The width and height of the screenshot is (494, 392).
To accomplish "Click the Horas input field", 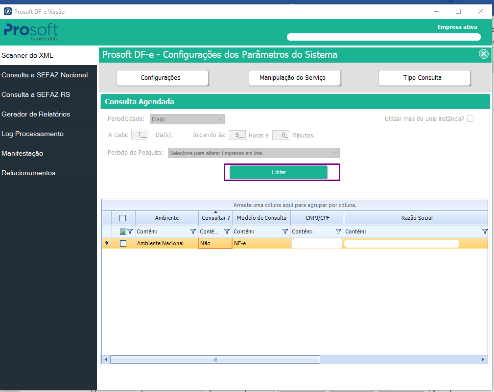I will 237,135.
